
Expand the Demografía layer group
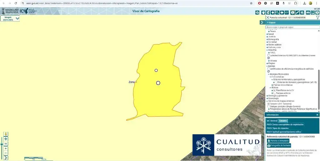pos(267,39)
